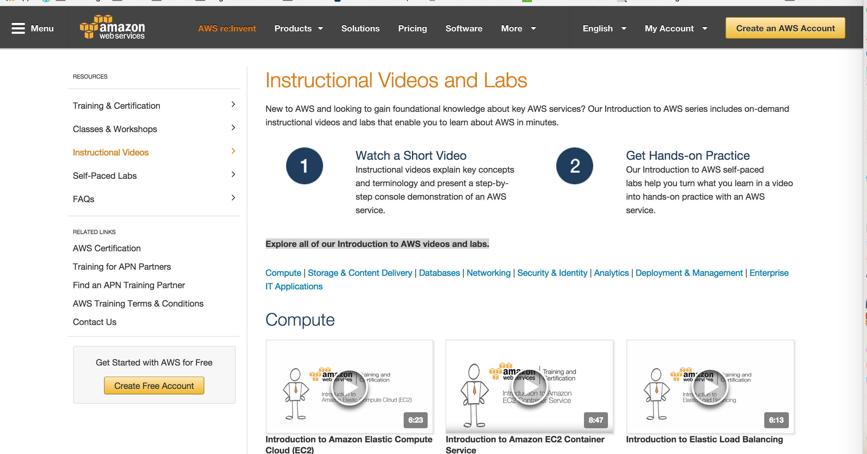The width and height of the screenshot is (867, 454).
Task: Expand the More dropdown arrow
Action: [x=533, y=29]
